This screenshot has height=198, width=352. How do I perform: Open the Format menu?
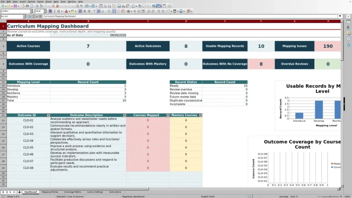[31, 2]
